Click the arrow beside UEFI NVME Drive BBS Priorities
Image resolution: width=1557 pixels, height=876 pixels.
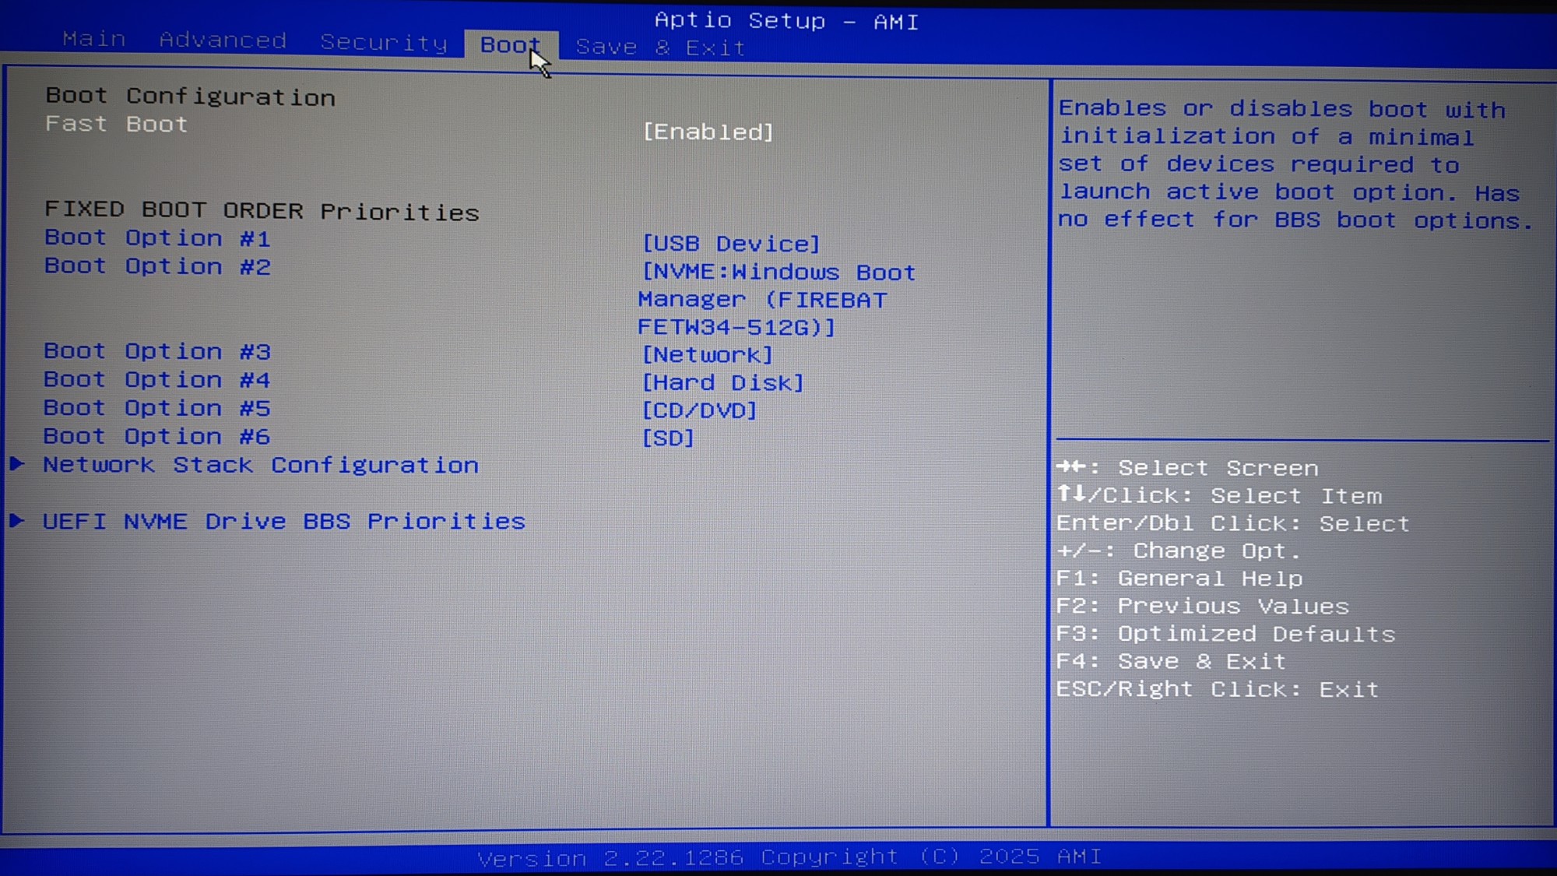tap(17, 520)
